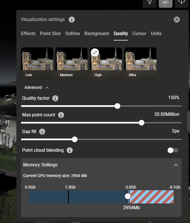The height and width of the screenshot is (223, 190).
Task: Click the visualization settings sliders icon
Action: click(x=166, y=2)
